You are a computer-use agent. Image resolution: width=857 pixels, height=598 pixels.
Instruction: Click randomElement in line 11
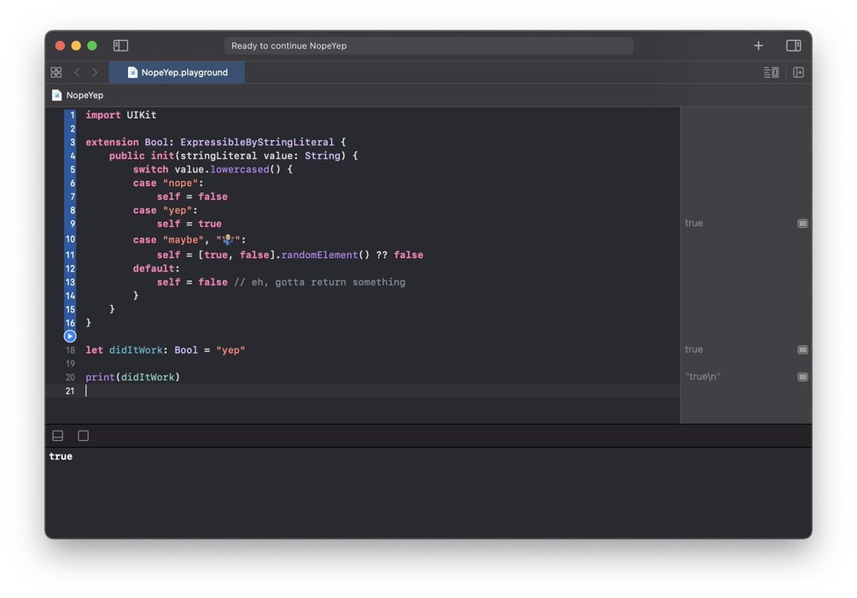point(319,255)
